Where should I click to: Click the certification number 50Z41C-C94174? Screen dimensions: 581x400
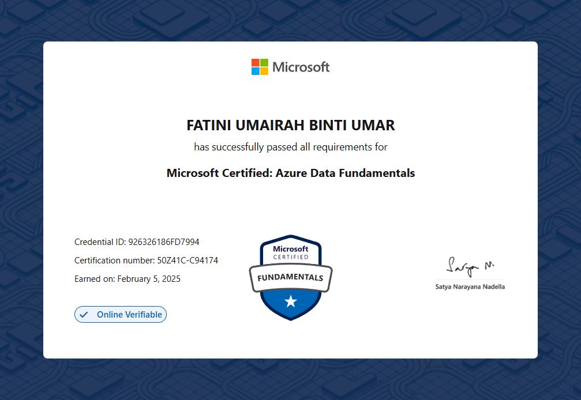point(146,260)
